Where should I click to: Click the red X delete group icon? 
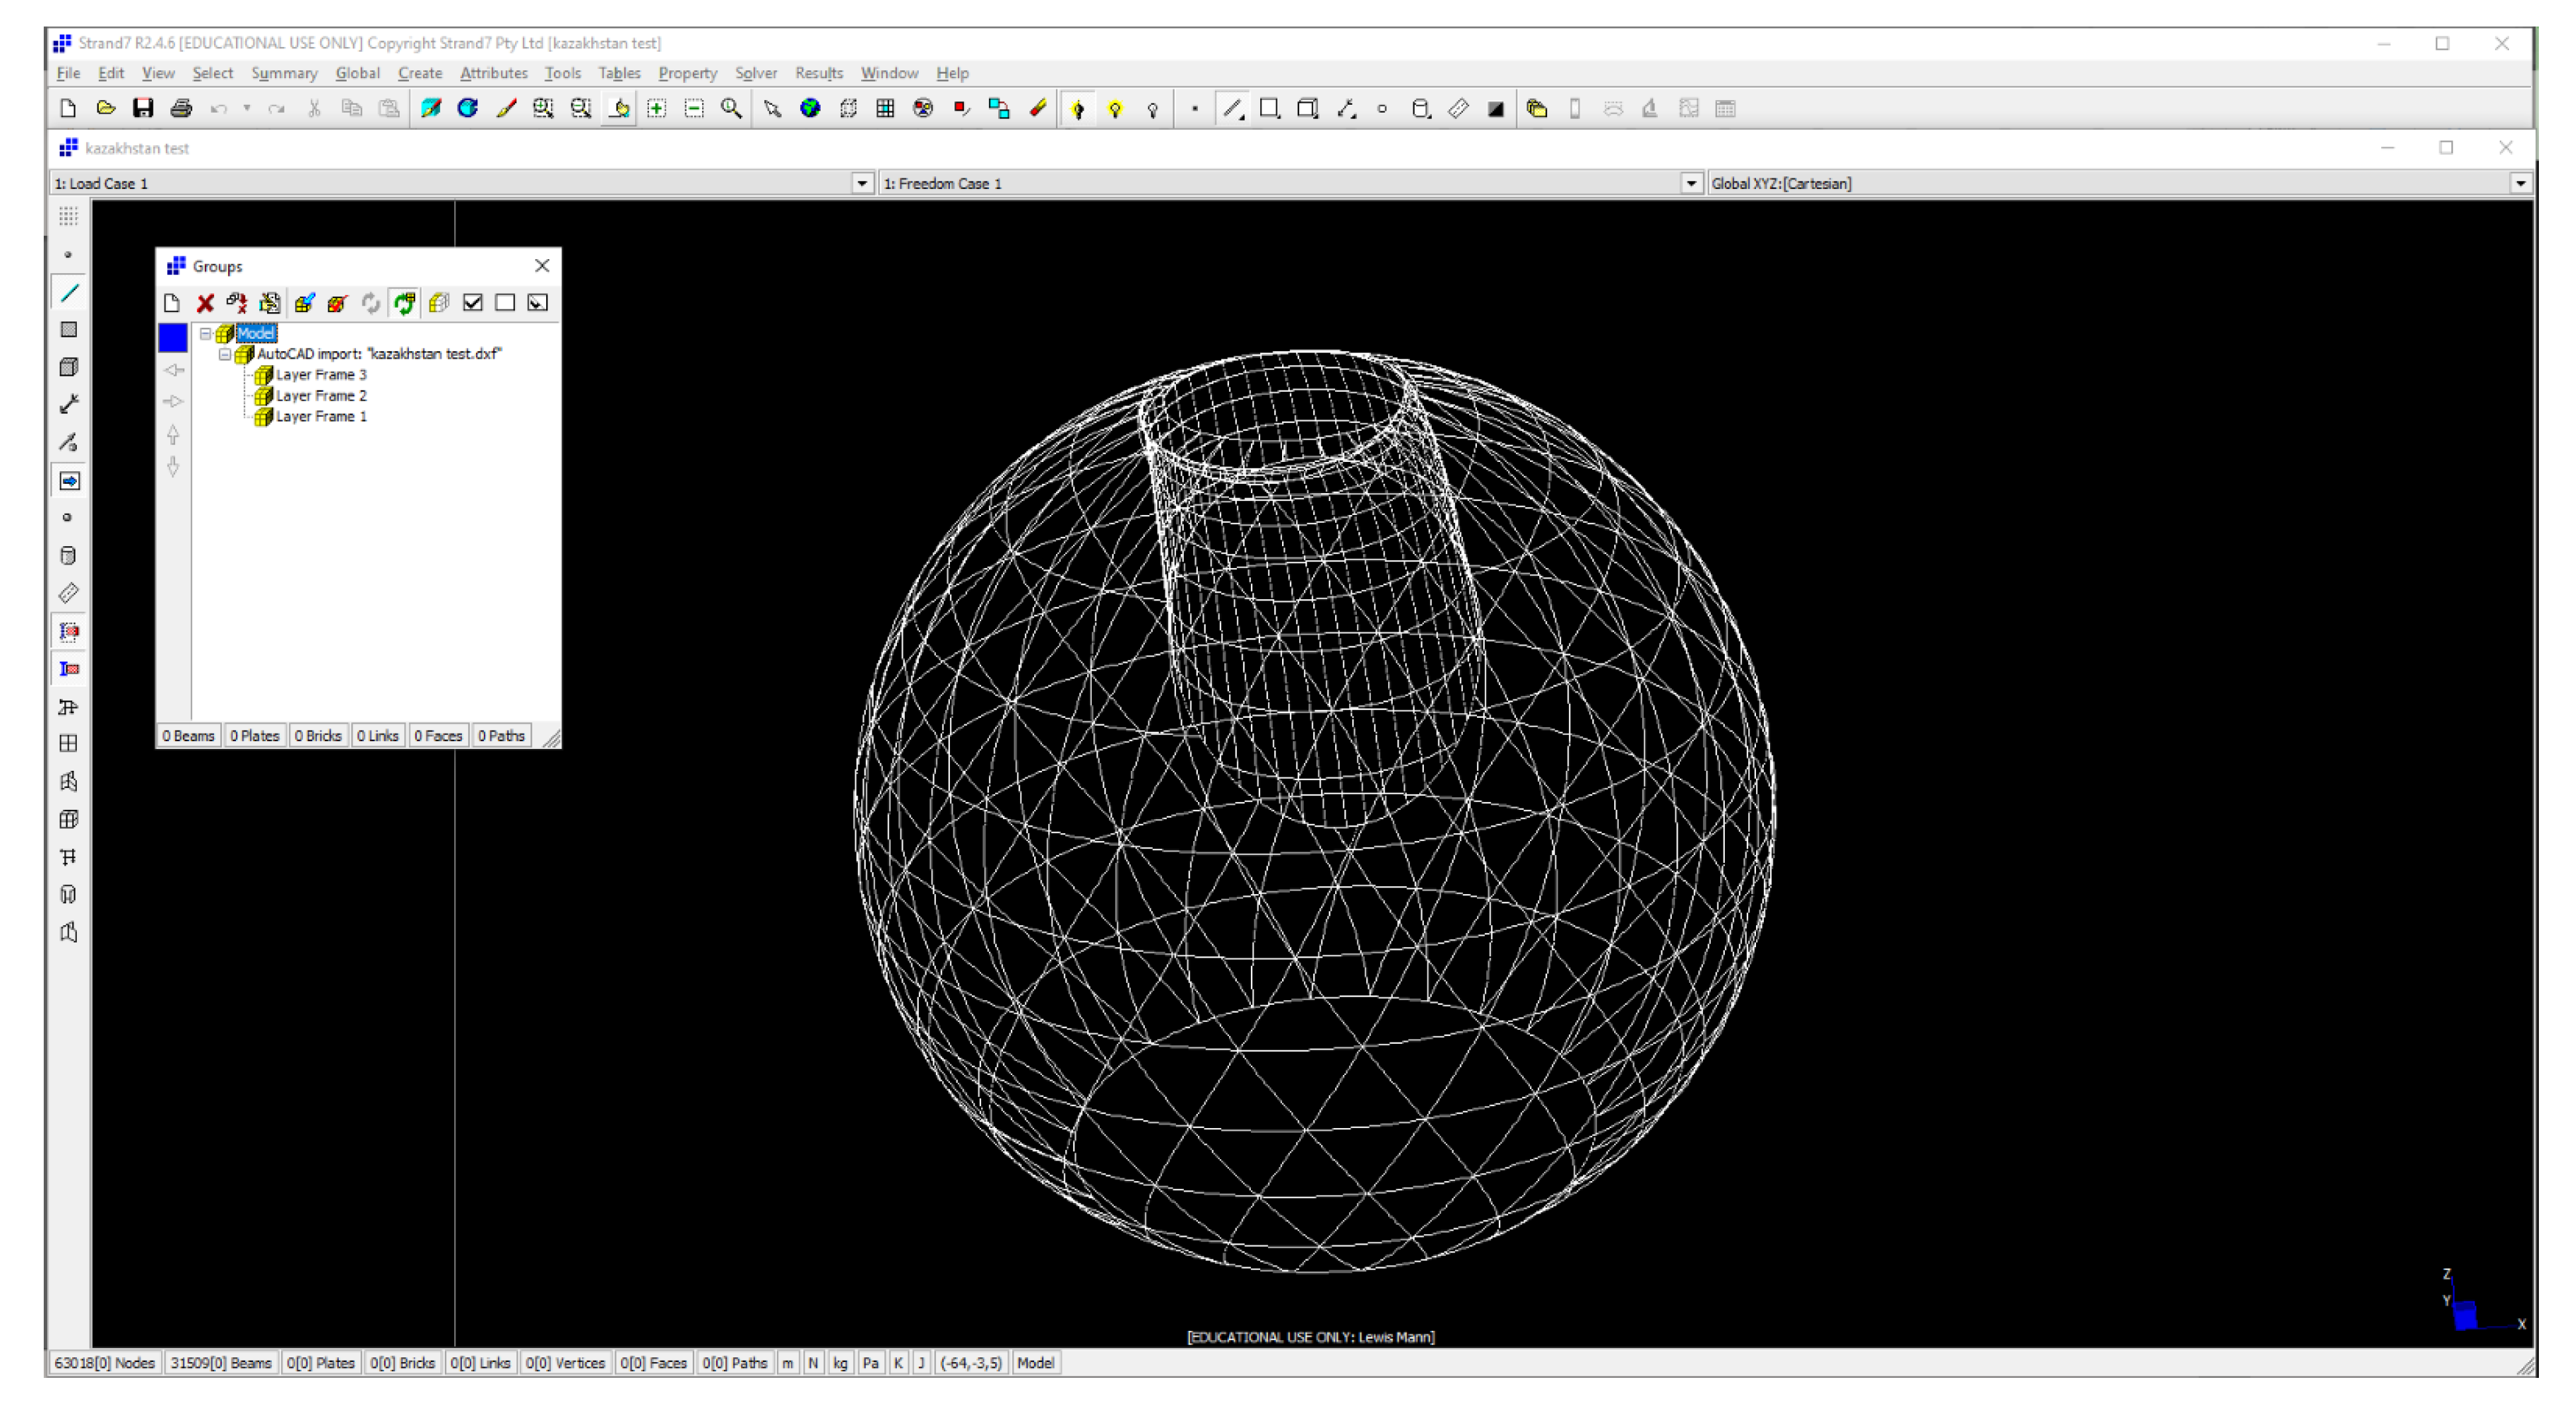(x=205, y=303)
